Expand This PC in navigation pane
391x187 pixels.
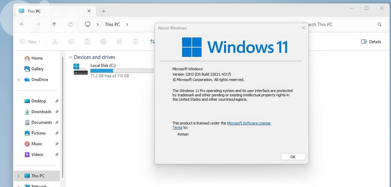pyautogui.click(x=19, y=176)
